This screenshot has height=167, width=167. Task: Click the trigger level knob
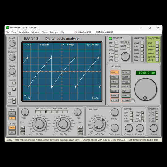point(125,57)
